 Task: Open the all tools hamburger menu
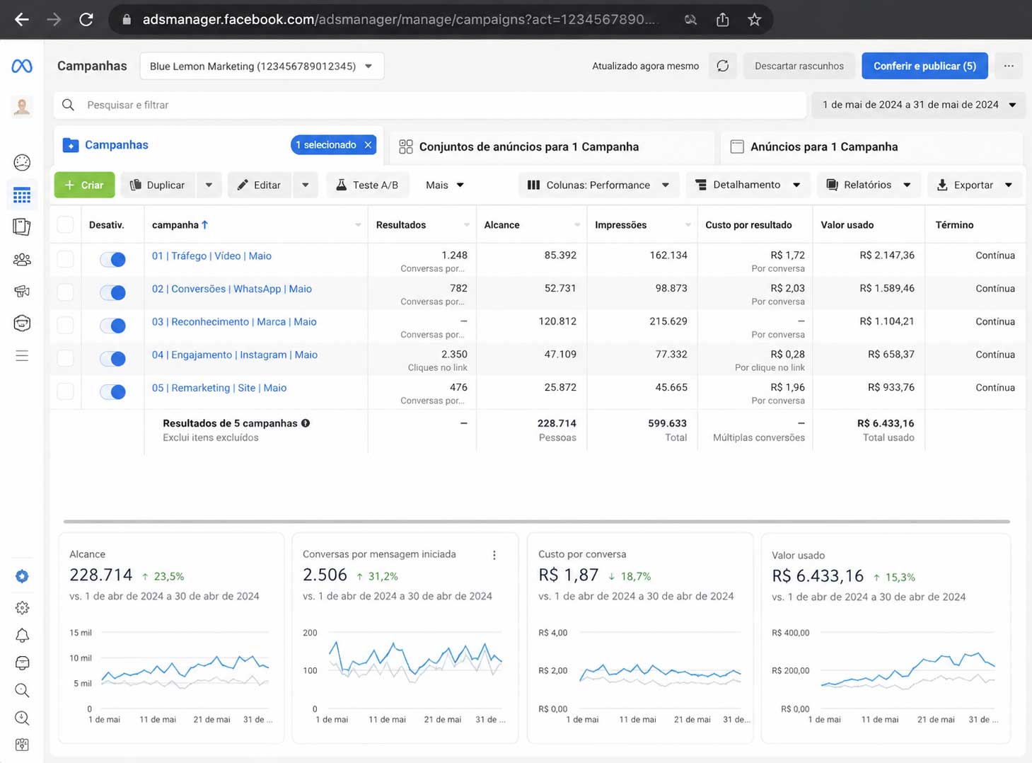(22, 355)
